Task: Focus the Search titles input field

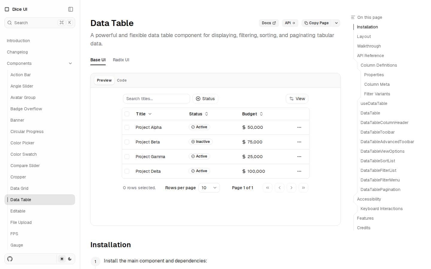Action: coord(157,99)
